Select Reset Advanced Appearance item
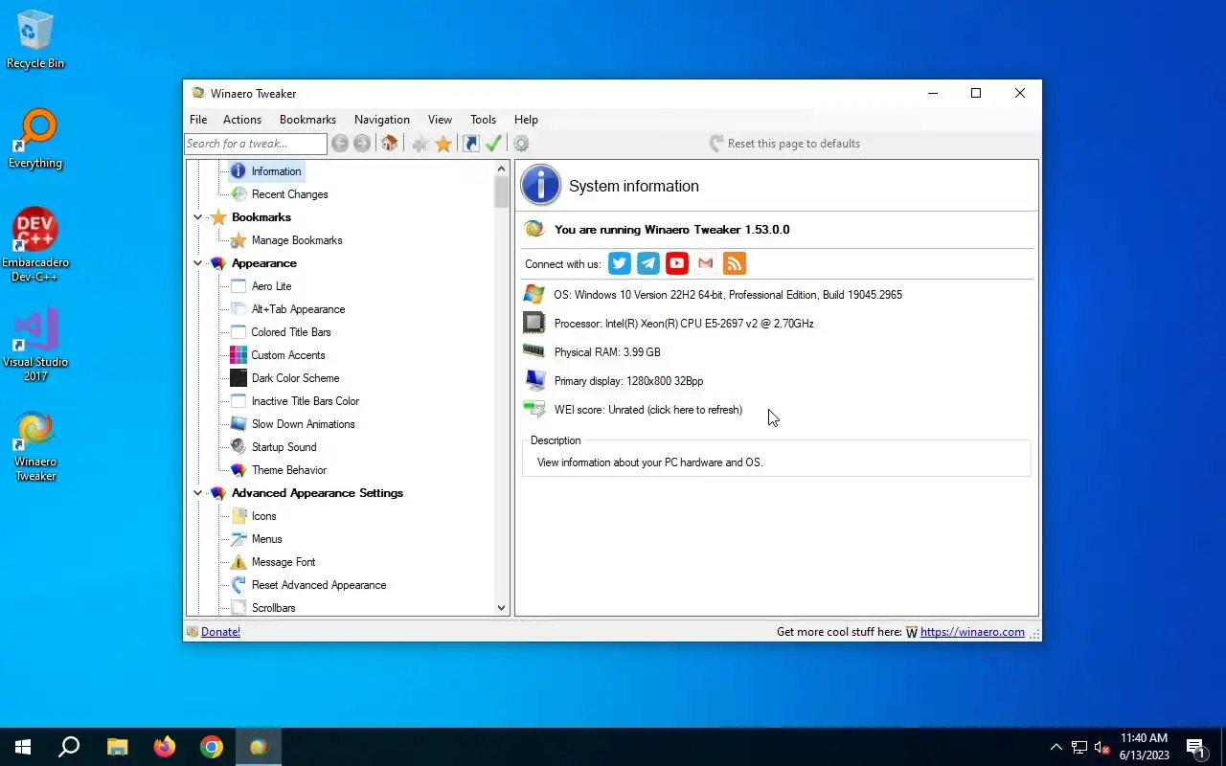This screenshot has height=766, width=1226. (x=318, y=585)
